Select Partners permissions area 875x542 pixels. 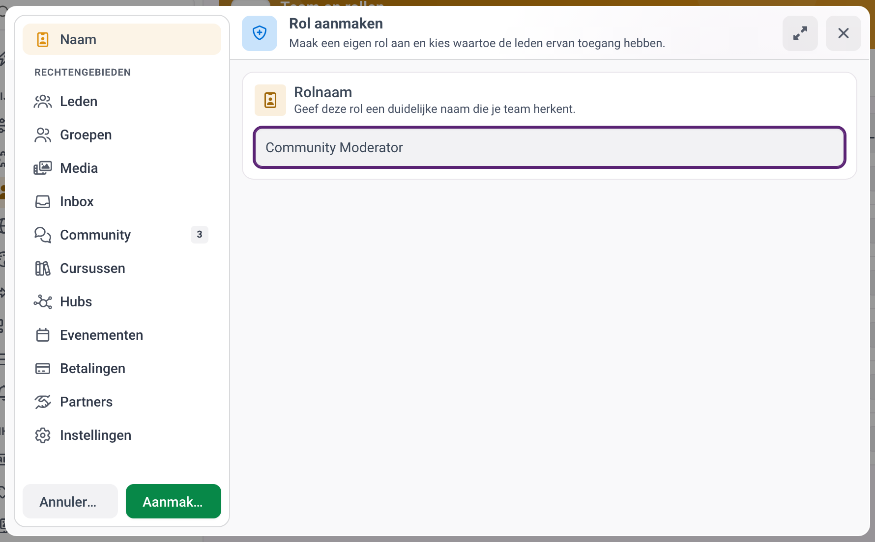122,402
